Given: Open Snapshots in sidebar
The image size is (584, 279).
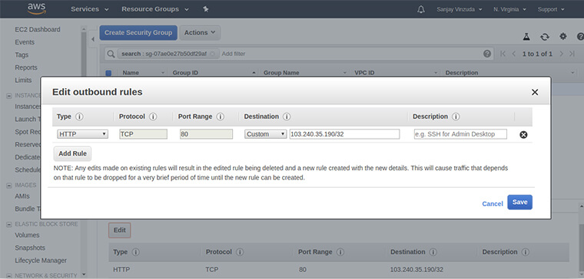Looking at the screenshot, I should (x=30, y=248).
